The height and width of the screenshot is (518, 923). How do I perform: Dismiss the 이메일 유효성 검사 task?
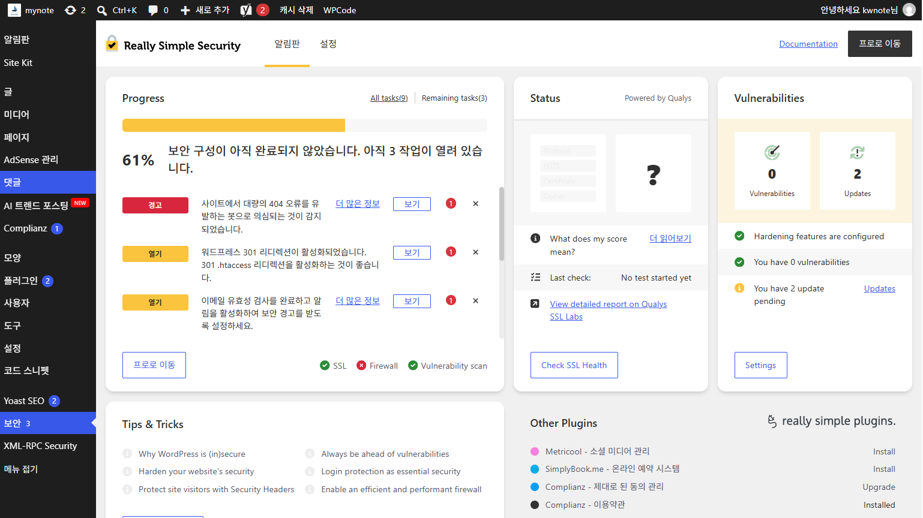475,301
